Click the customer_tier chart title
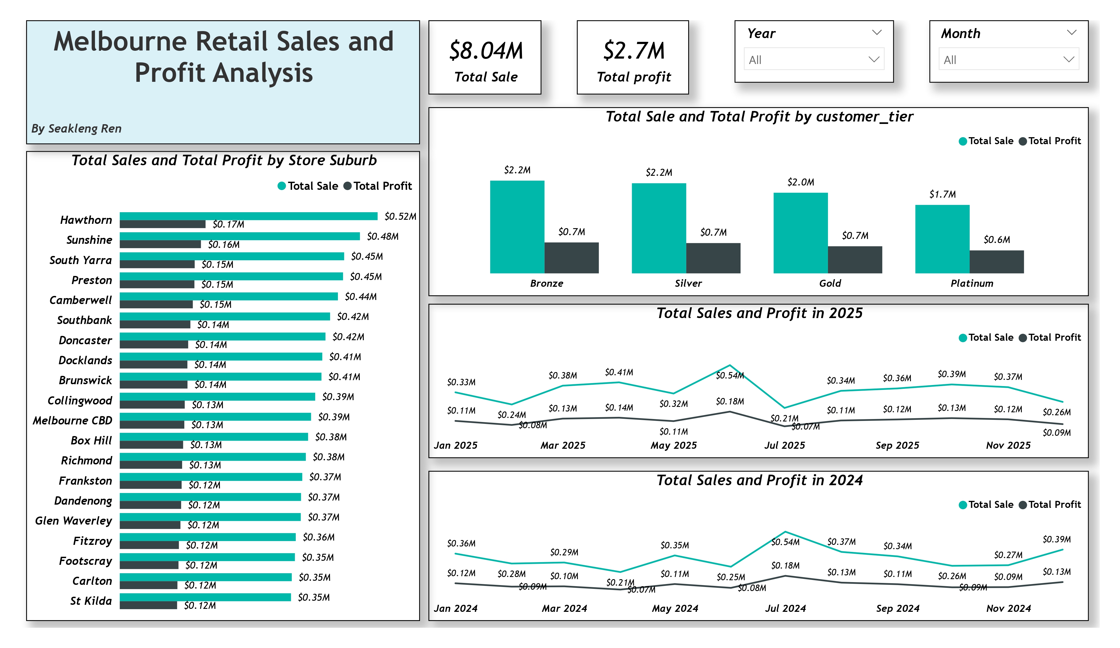The height and width of the screenshot is (648, 1120). point(759,117)
